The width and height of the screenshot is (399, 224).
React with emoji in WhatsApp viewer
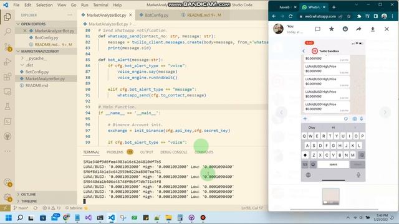click(x=345, y=29)
